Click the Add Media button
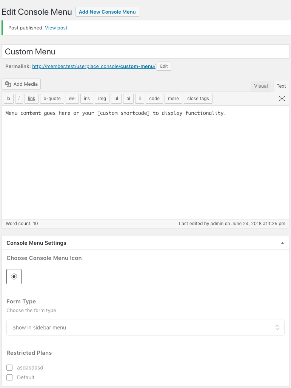 [x=21, y=84]
